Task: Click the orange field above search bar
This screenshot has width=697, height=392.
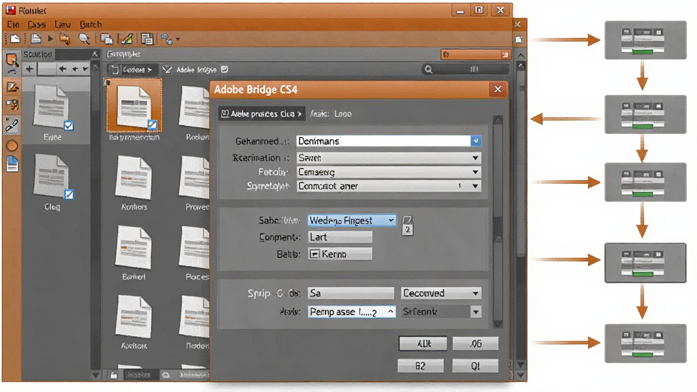Action: tap(475, 54)
